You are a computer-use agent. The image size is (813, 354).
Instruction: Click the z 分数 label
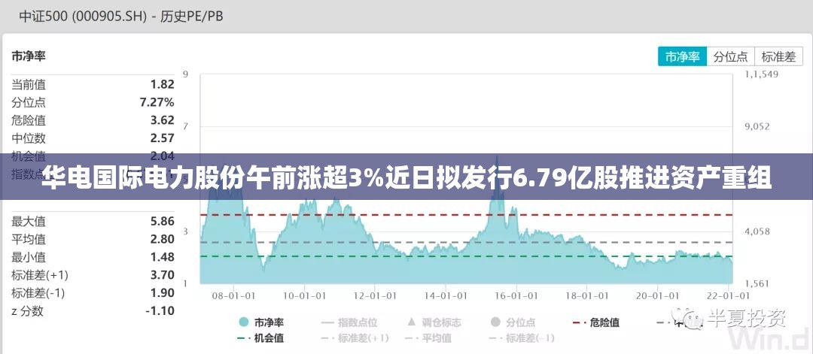click(28, 311)
